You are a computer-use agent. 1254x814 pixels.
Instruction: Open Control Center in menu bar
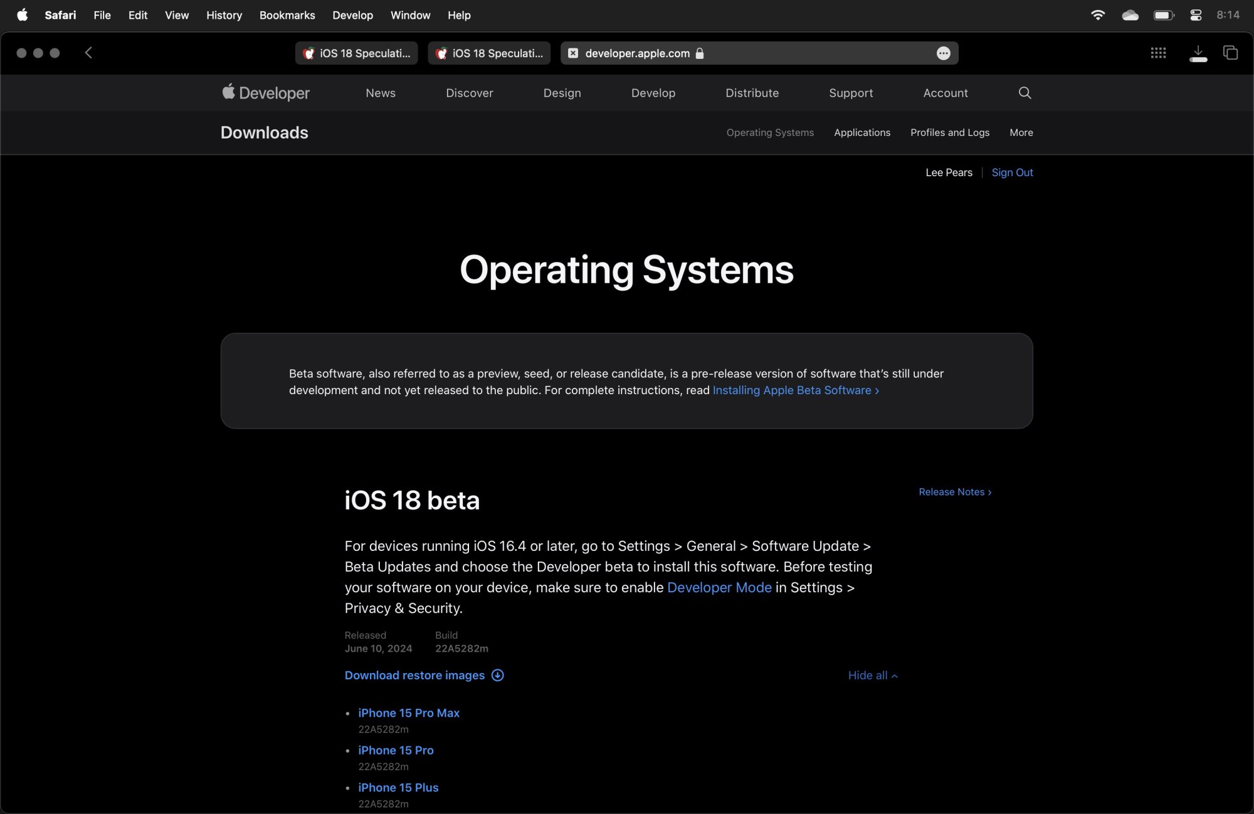(1196, 15)
